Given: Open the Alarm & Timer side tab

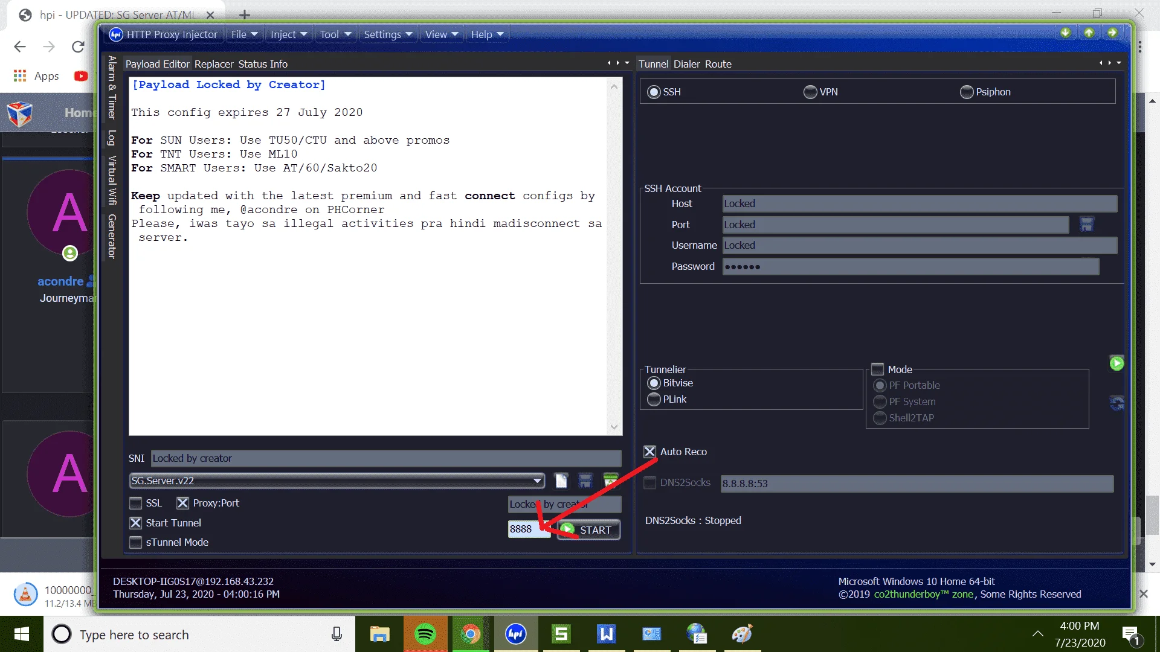Looking at the screenshot, I should tap(112, 88).
